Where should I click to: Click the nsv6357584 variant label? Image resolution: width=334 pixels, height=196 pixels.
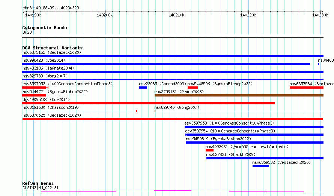point(311,84)
